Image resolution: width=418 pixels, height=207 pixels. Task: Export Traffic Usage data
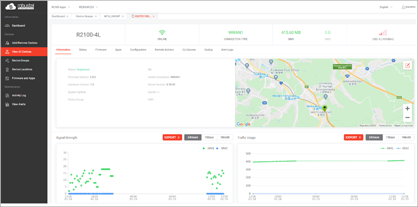[354, 138]
